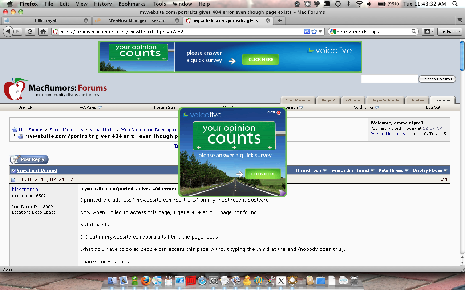This screenshot has height=290, width=465.
Task: Open the iPhone site tab
Action: 353,100
